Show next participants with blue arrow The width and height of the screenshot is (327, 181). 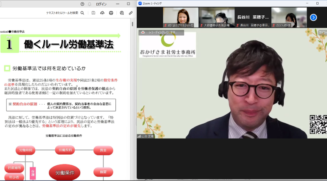313,17
